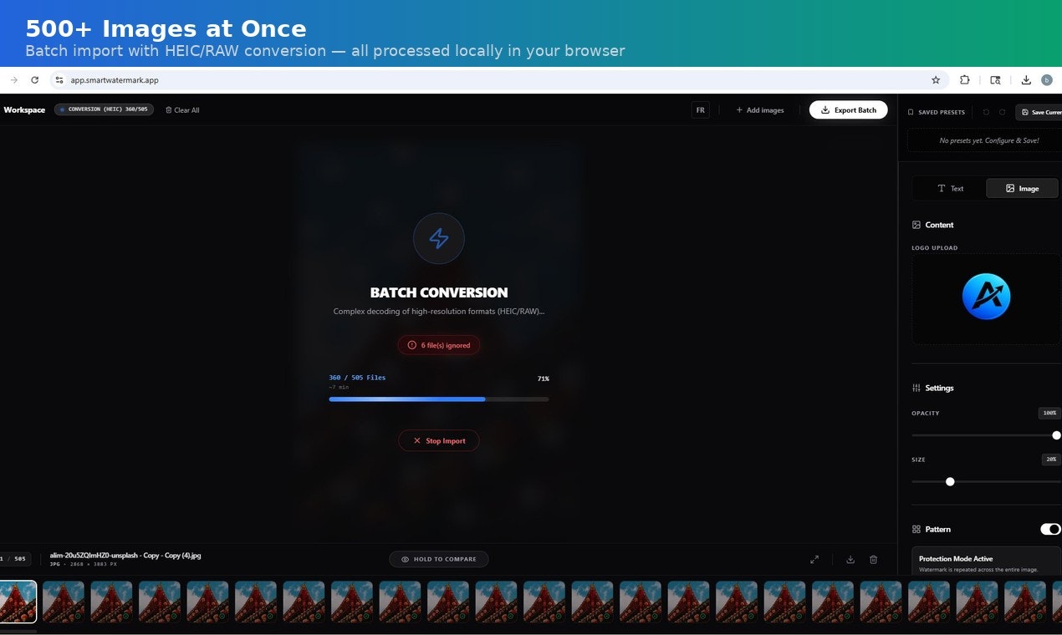The image size is (1062, 635).
Task: Switch to the Image watermark tab
Action: click(x=1022, y=189)
